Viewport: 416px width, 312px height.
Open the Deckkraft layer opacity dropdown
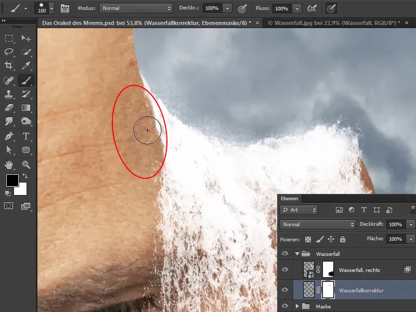[x=411, y=225]
